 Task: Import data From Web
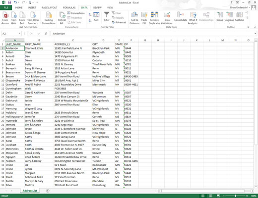[x=13, y=18]
